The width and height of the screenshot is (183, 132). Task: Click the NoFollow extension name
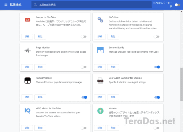point(114,17)
